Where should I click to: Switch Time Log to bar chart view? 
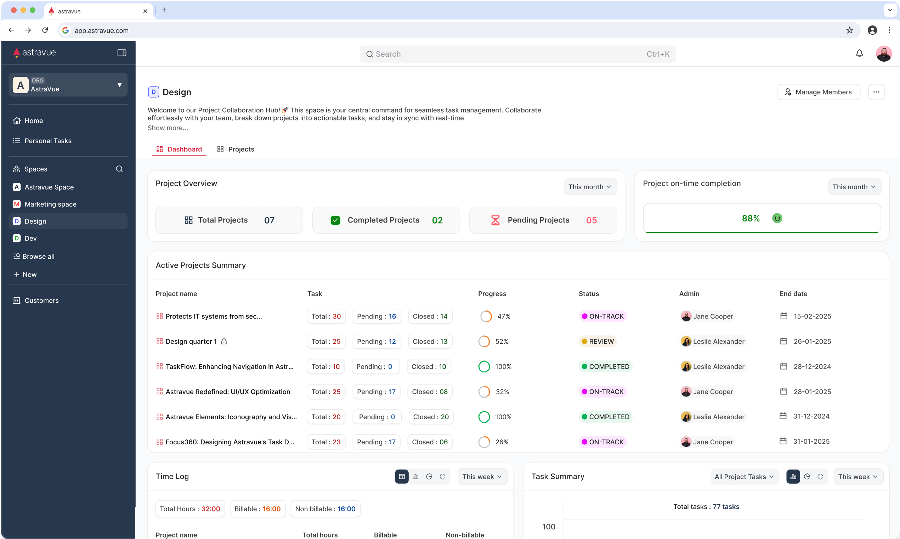pos(415,477)
